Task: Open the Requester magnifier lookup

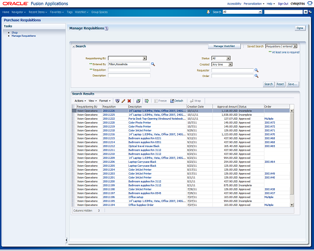Action: click(257, 70)
